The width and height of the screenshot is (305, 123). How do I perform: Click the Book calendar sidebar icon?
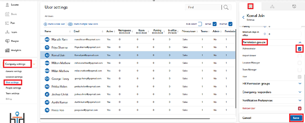[7, 14]
